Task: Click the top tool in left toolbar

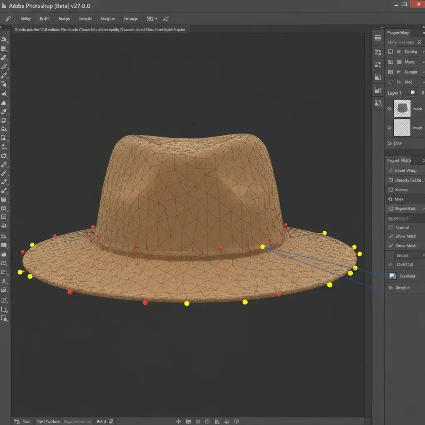Action: click(x=4, y=39)
